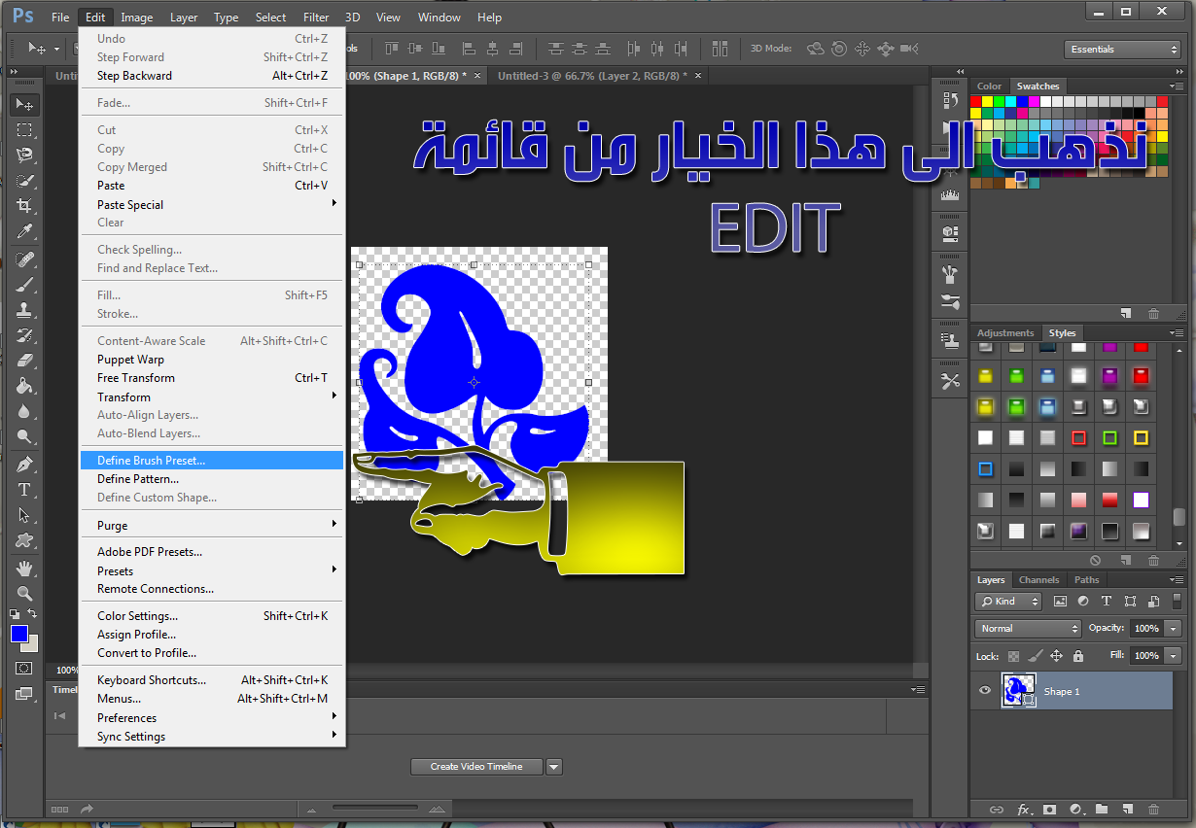1196x828 pixels.
Task: Click Define Pattern menu entry
Action: (x=138, y=479)
